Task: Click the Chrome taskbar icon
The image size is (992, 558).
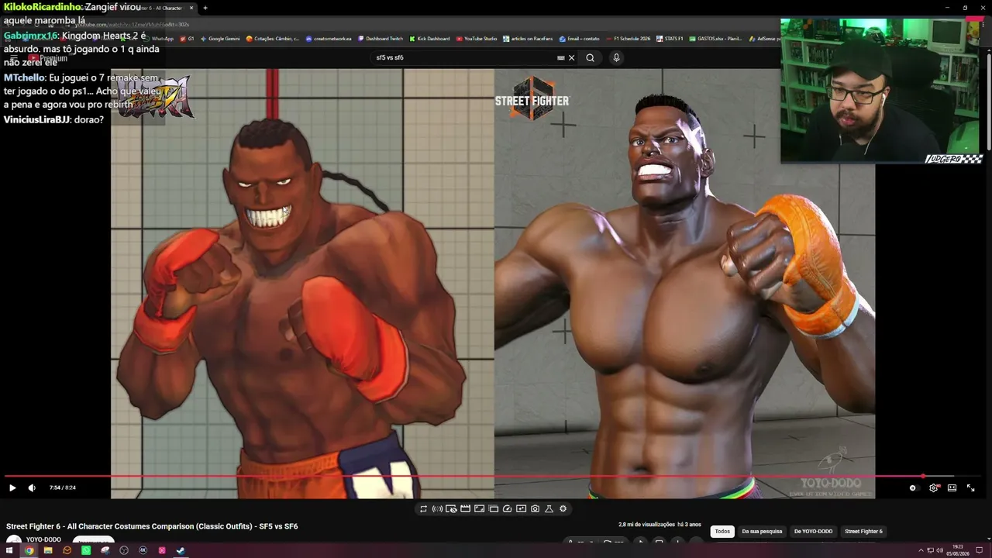Action: click(x=29, y=550)
